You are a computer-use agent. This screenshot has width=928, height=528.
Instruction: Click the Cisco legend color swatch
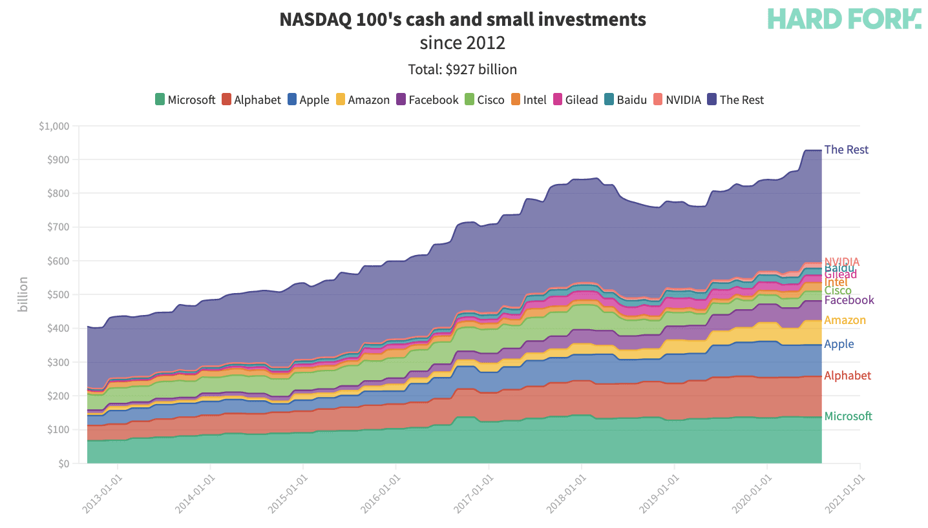click(x=469, y=99)
